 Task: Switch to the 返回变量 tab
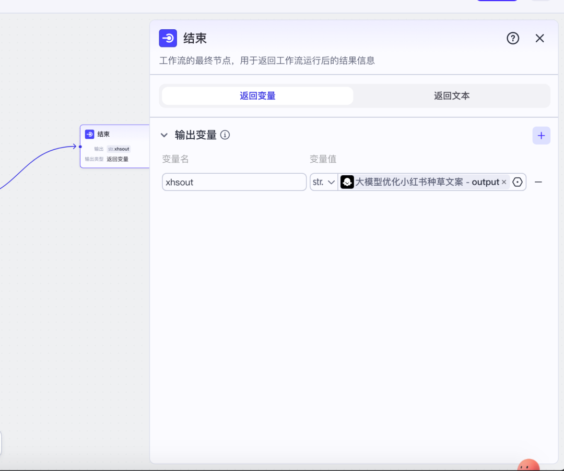coord(257,96)
